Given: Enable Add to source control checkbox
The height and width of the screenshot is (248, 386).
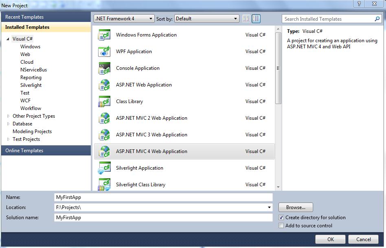Looking at the screenshot, I should (x=281, y=226).
